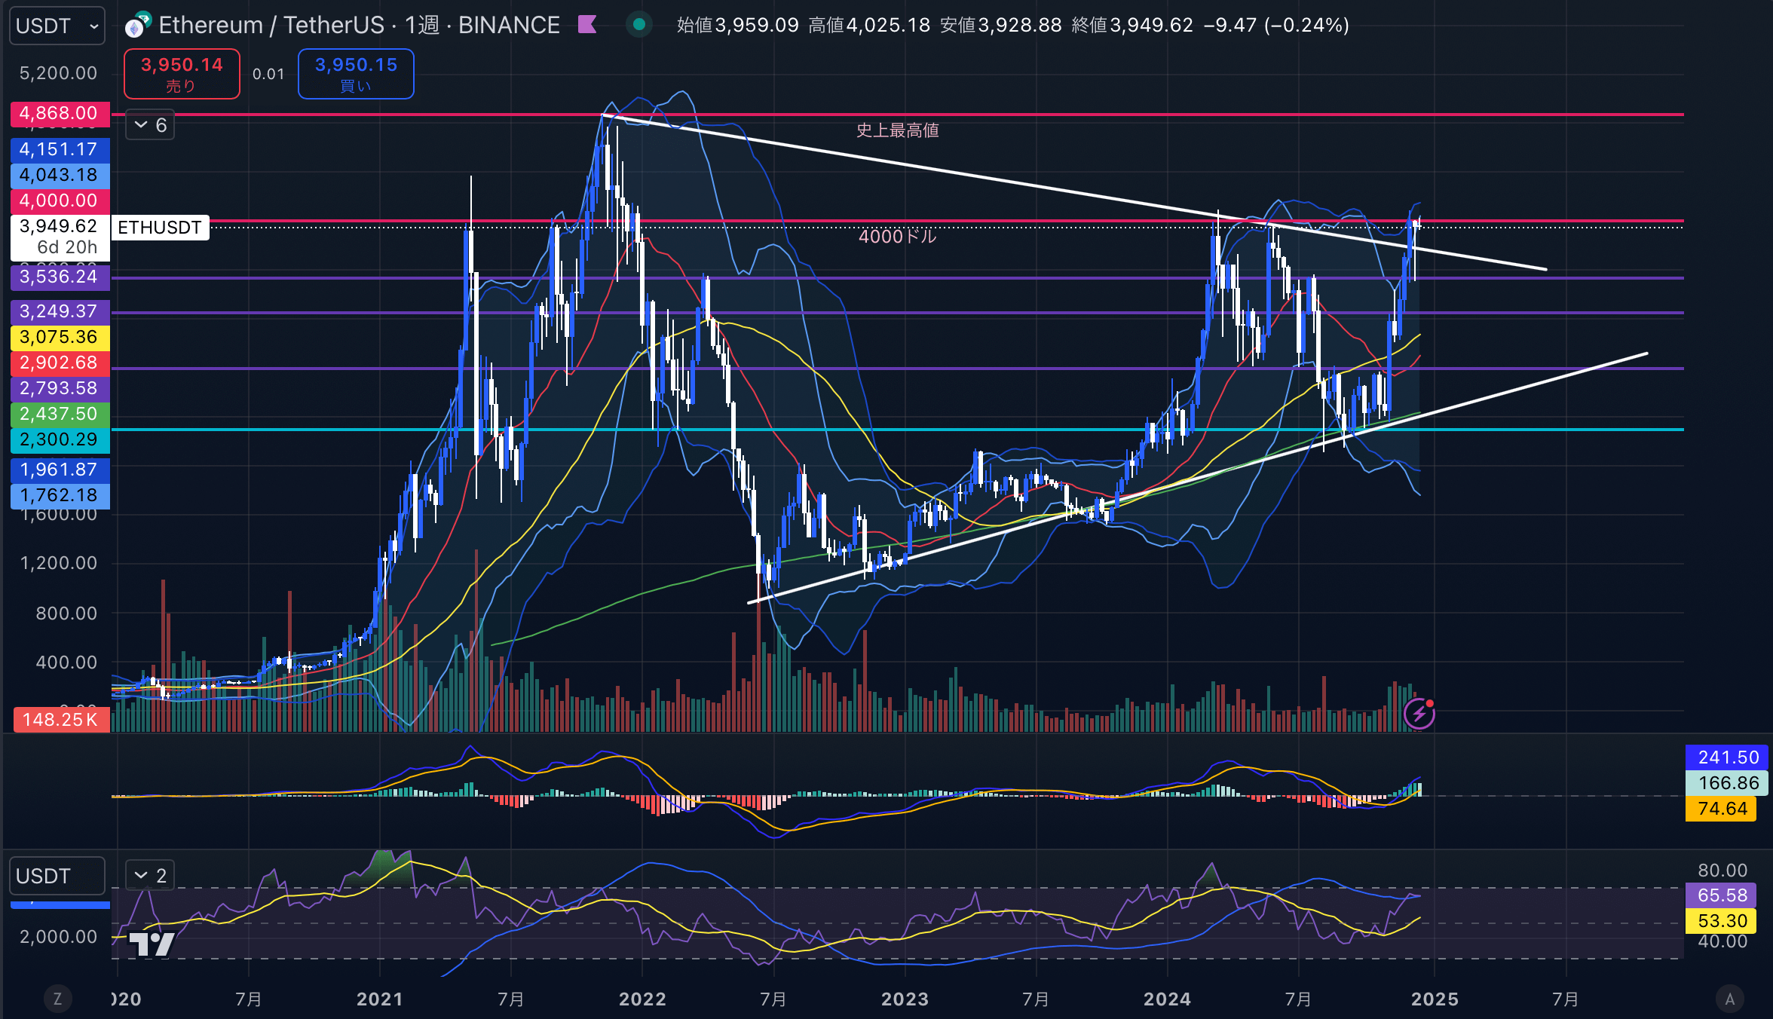Click the A auto-scale button
Viewport: 1773px width, 1019px height.
click(x=1730, y=999)
